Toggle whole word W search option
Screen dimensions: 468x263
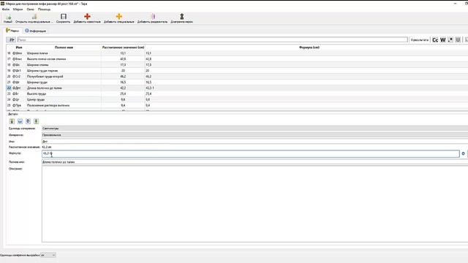pos(443,39)
